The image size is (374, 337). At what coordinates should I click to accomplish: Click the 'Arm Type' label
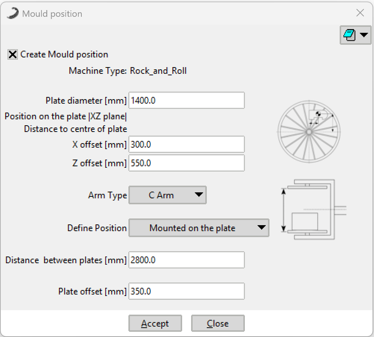click(107, 195)
